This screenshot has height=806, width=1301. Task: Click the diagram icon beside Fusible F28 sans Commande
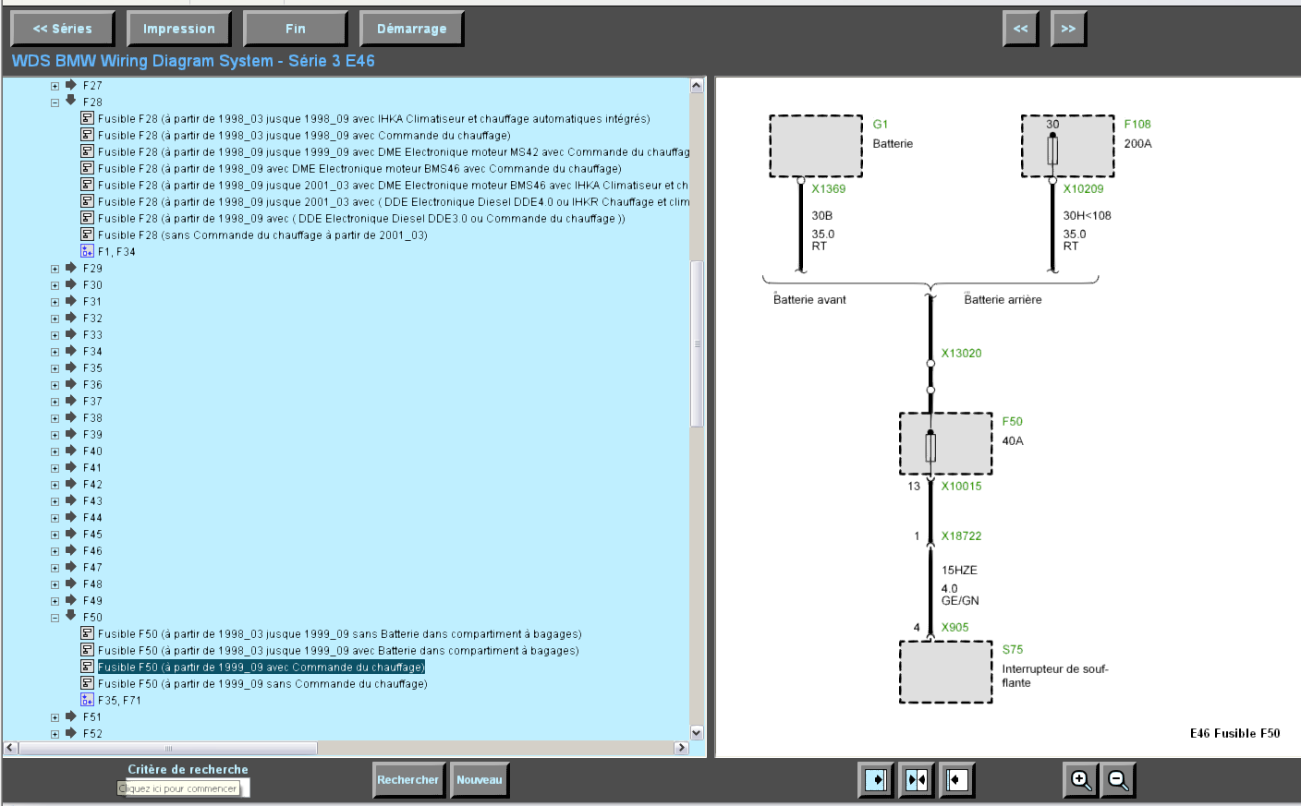click(87, 235)
